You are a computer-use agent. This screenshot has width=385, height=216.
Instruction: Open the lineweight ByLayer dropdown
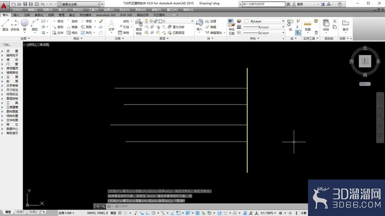(x=263, y=27)
